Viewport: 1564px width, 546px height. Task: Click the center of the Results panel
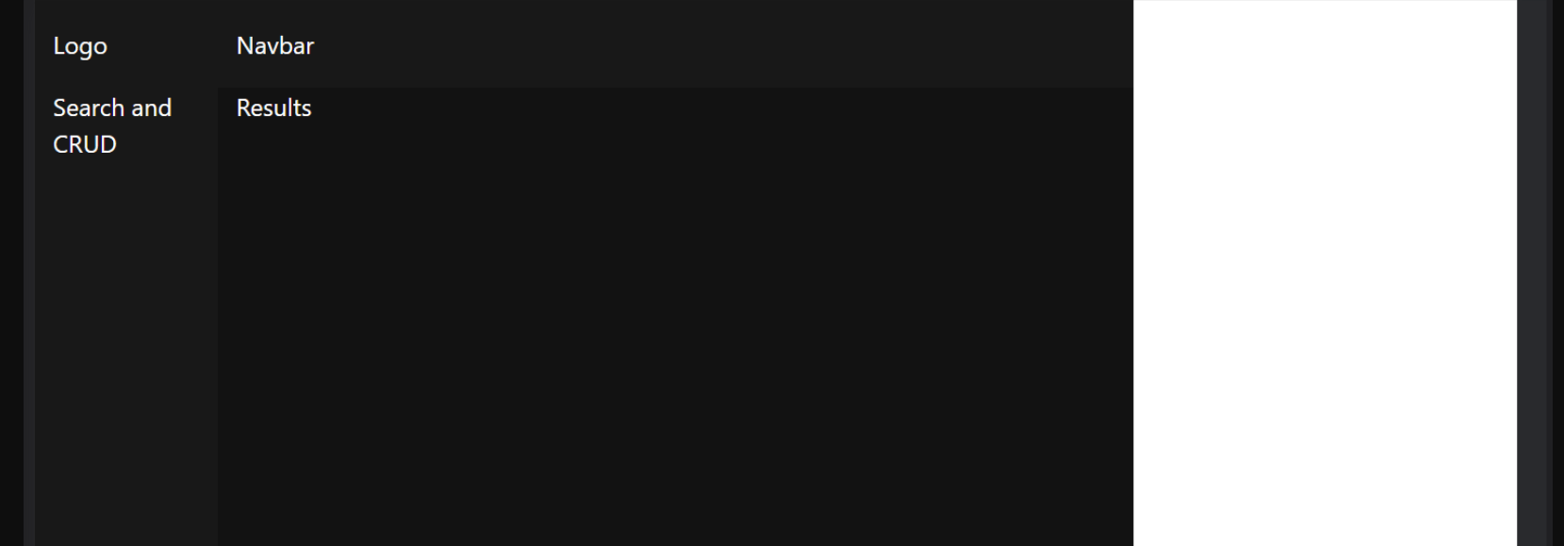[675, 317]
